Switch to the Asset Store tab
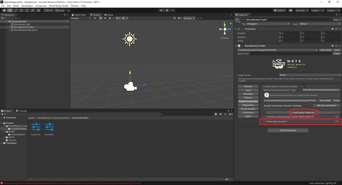The height and width of the screenshot is (185, 342). [x=79, y=15]
